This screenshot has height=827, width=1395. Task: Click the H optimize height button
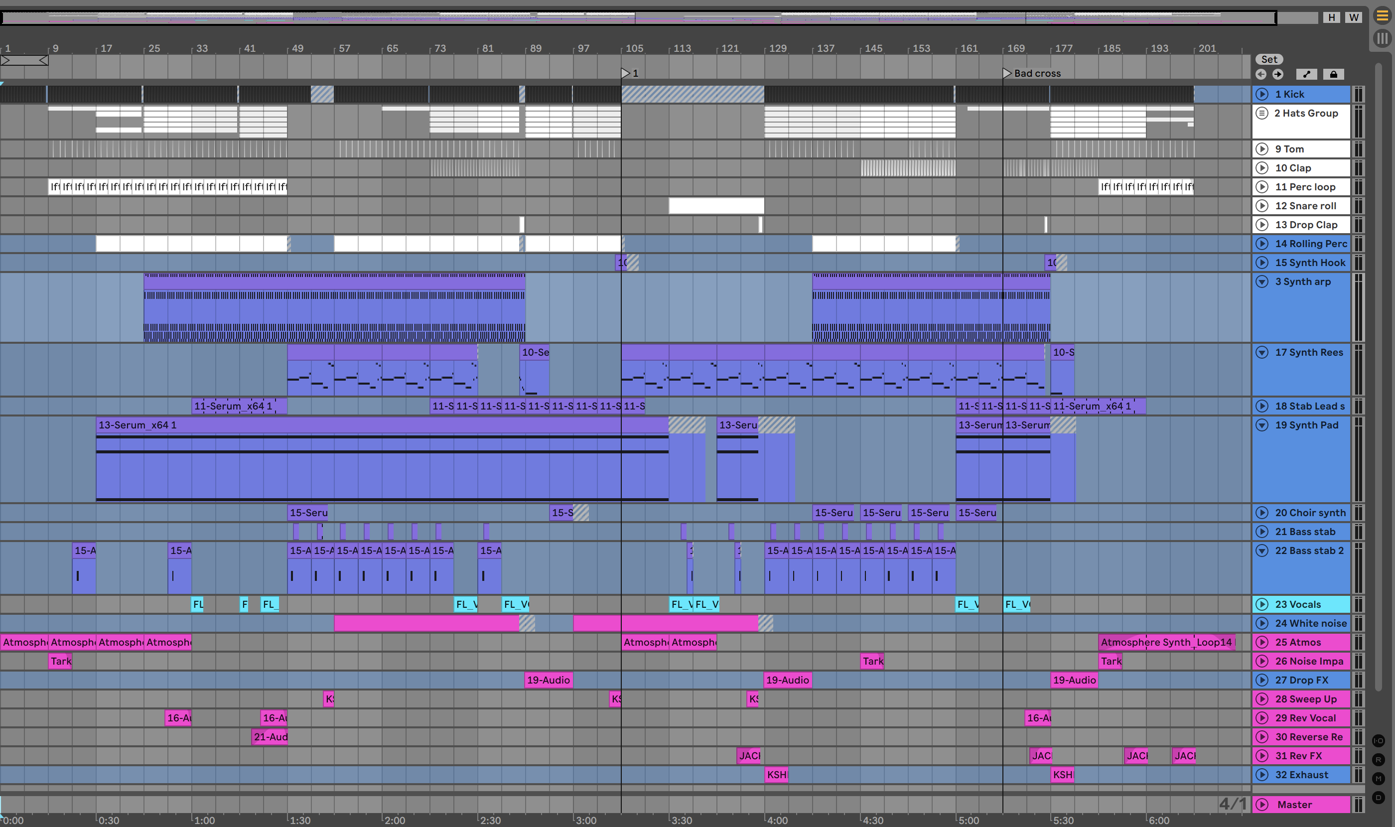pos(1331,17)
